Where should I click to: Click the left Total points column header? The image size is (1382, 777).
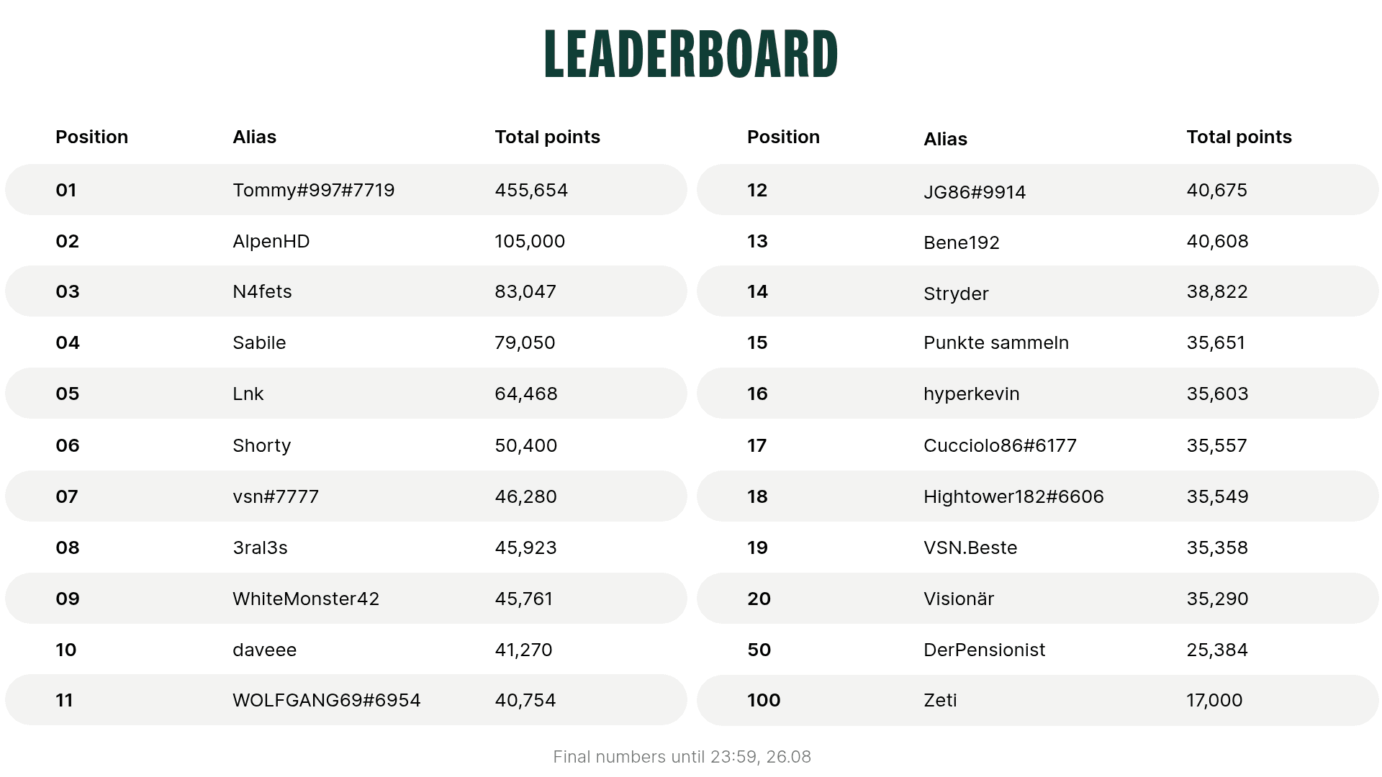pos(547,137)
